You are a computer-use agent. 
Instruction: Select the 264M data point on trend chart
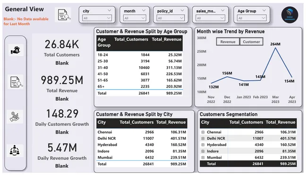(x=275, y=48)
